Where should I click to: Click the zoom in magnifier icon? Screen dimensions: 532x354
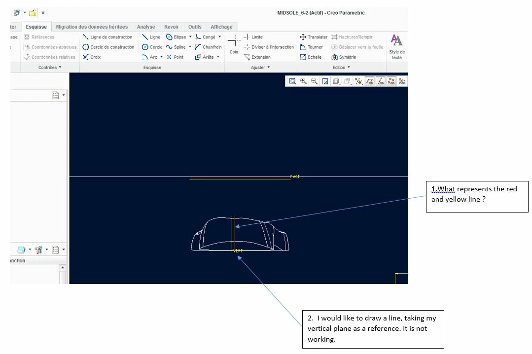(303, 81)
